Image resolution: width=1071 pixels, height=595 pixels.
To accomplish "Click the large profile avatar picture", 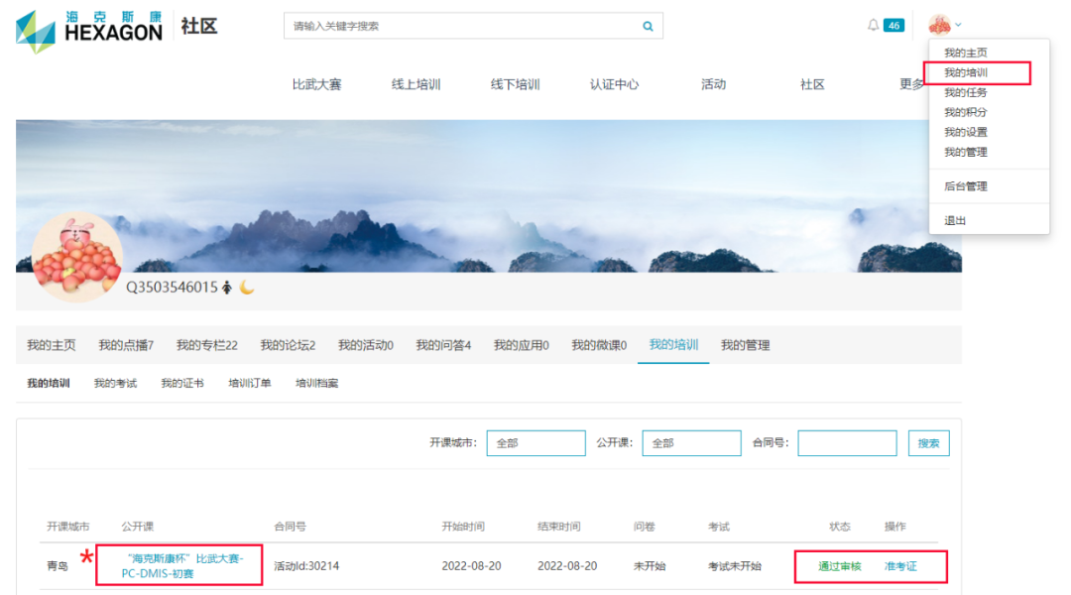I will (x=77, y=257).
